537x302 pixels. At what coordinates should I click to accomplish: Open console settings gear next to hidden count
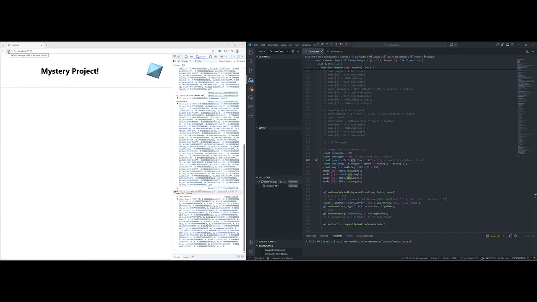click(x=183, y=65)
